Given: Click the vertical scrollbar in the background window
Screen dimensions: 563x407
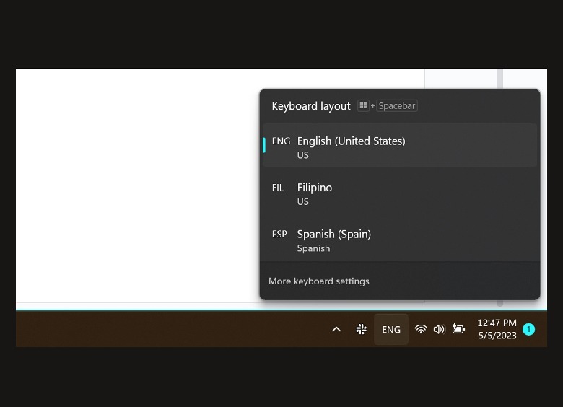Looking at the screenshot, I should click(x=499, y=79).
